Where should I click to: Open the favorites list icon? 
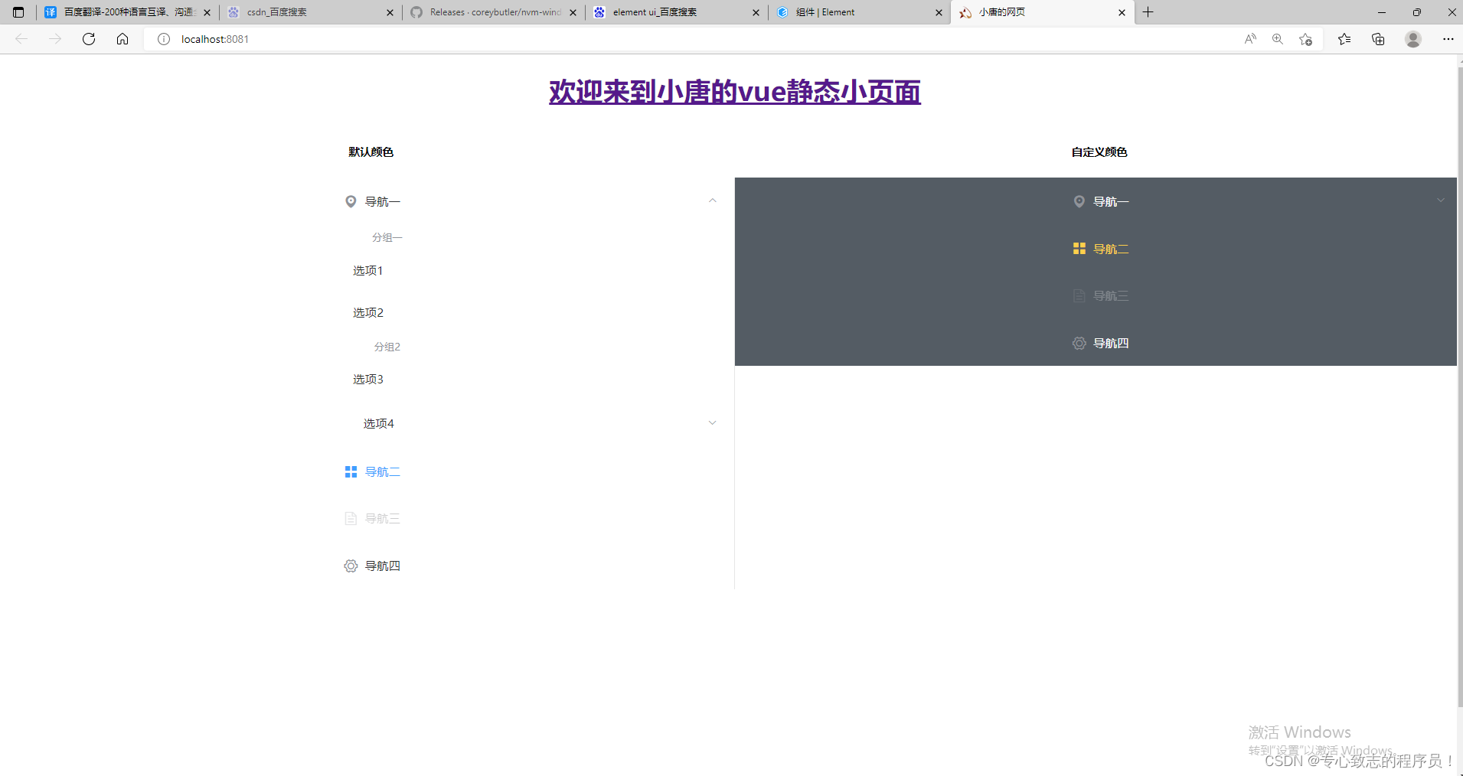pyautogui.click(x=1344, y=39)
